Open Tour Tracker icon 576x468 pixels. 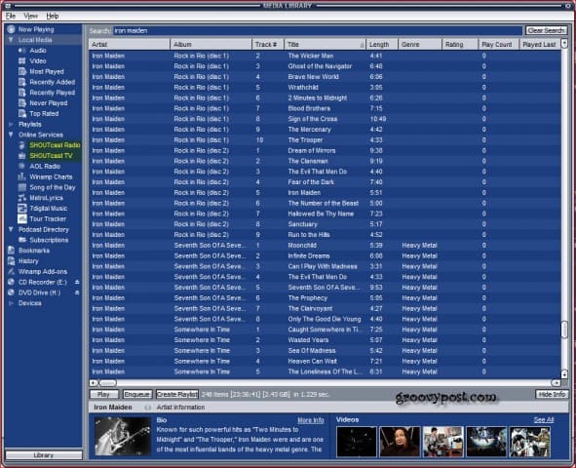tap(22, 219)
